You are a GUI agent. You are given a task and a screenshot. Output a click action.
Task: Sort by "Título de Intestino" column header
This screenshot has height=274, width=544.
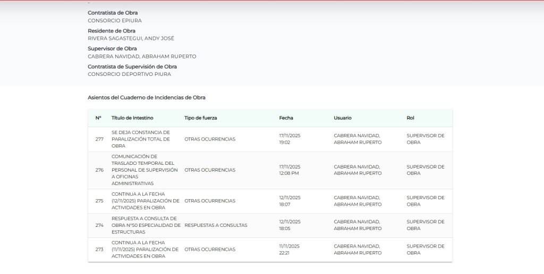click(132, 118)
